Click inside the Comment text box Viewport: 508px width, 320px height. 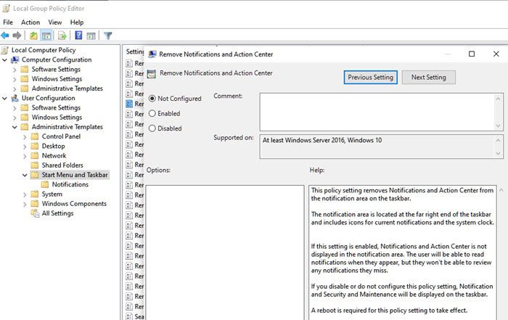(375, 110)
